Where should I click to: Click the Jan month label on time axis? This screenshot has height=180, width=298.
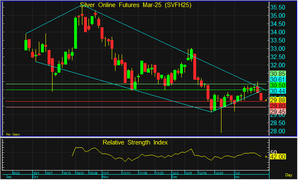(x=237, y=177)
